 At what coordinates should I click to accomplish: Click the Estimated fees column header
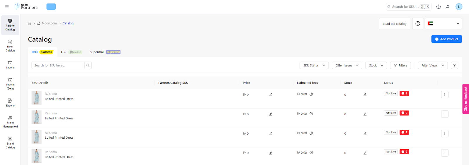[x=307, y=83]
